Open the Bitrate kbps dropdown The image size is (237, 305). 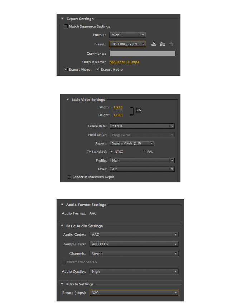click(134, 293)
